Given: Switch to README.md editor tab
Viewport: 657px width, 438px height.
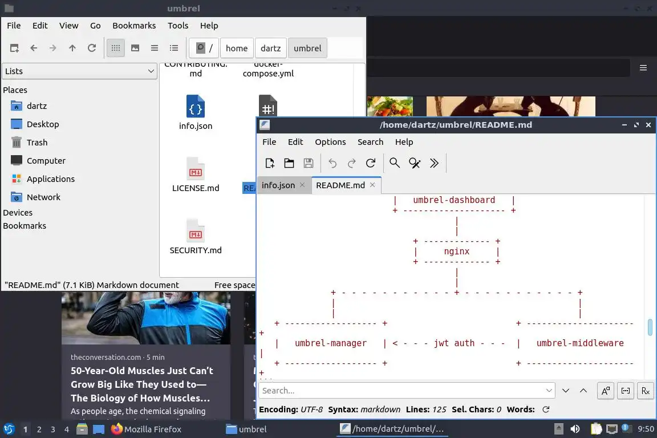Looking at the screenshot, I should (340, 185).
